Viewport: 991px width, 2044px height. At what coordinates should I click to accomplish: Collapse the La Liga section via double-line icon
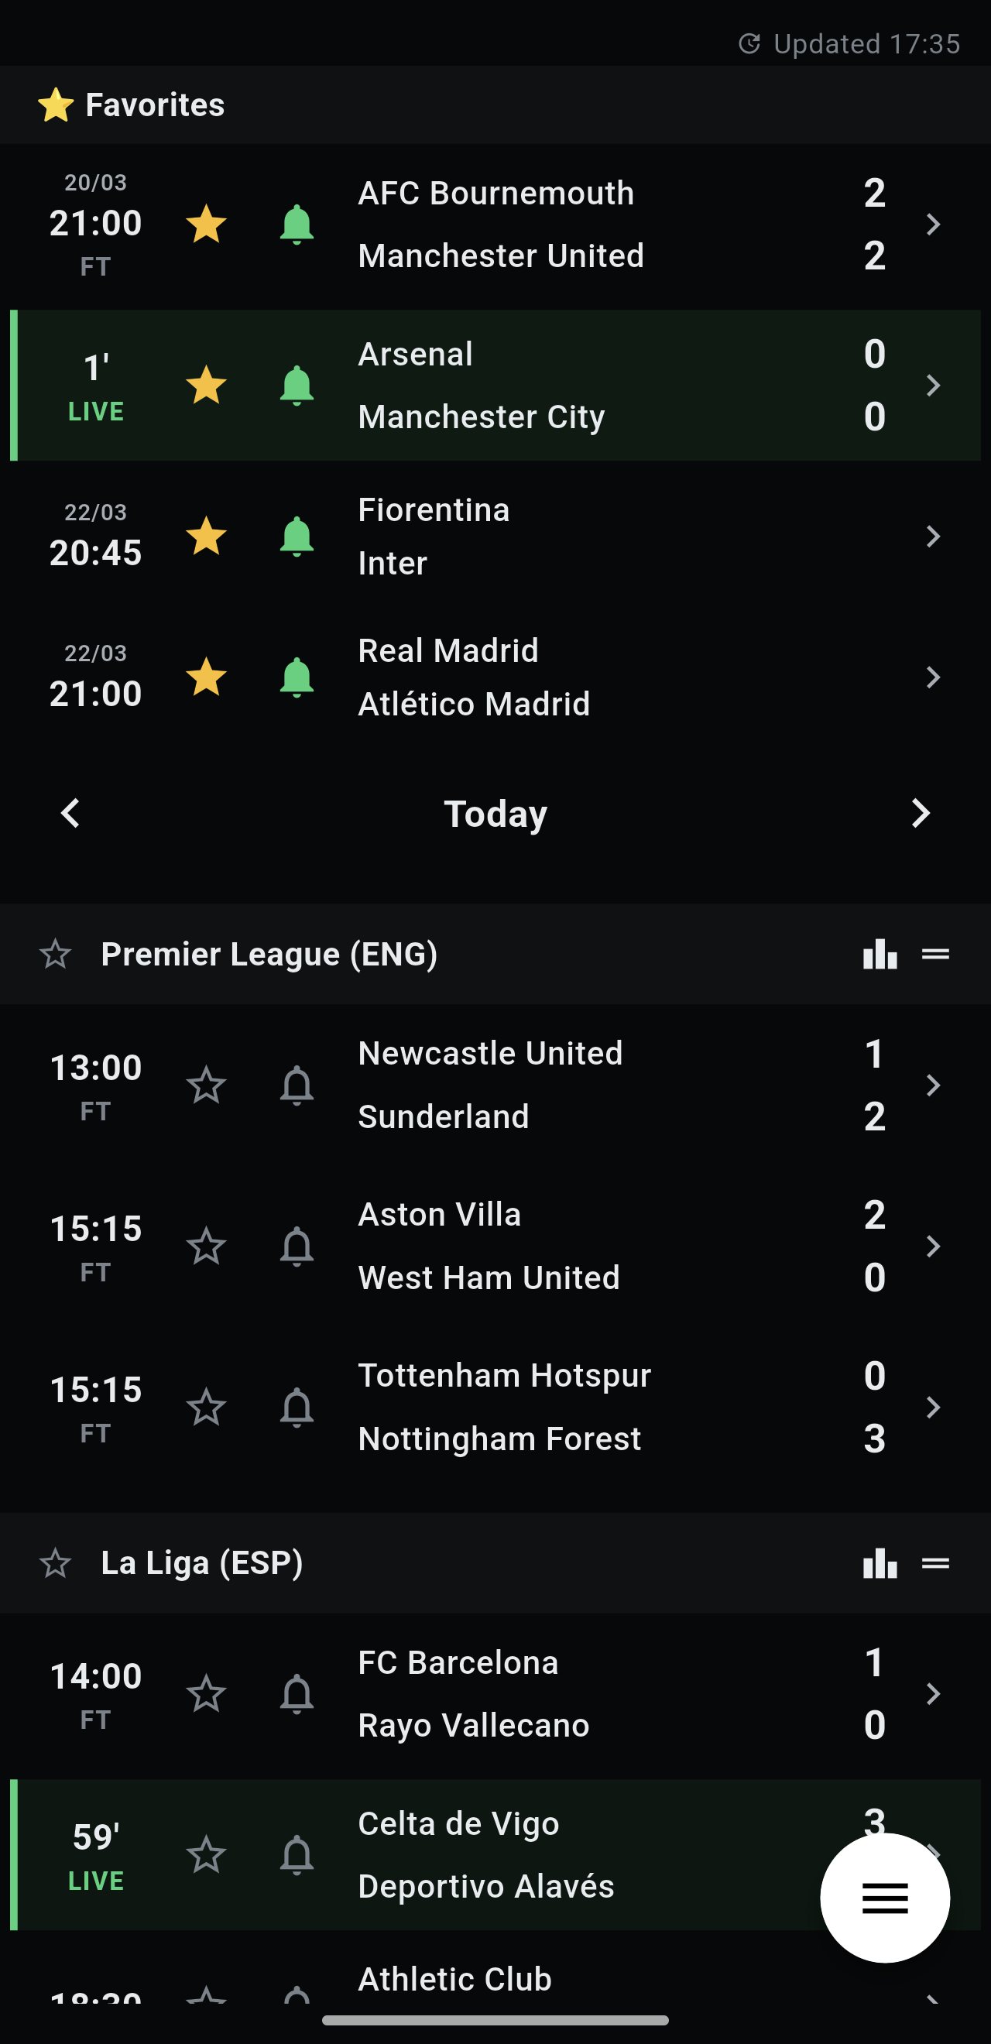[935, 1563]
